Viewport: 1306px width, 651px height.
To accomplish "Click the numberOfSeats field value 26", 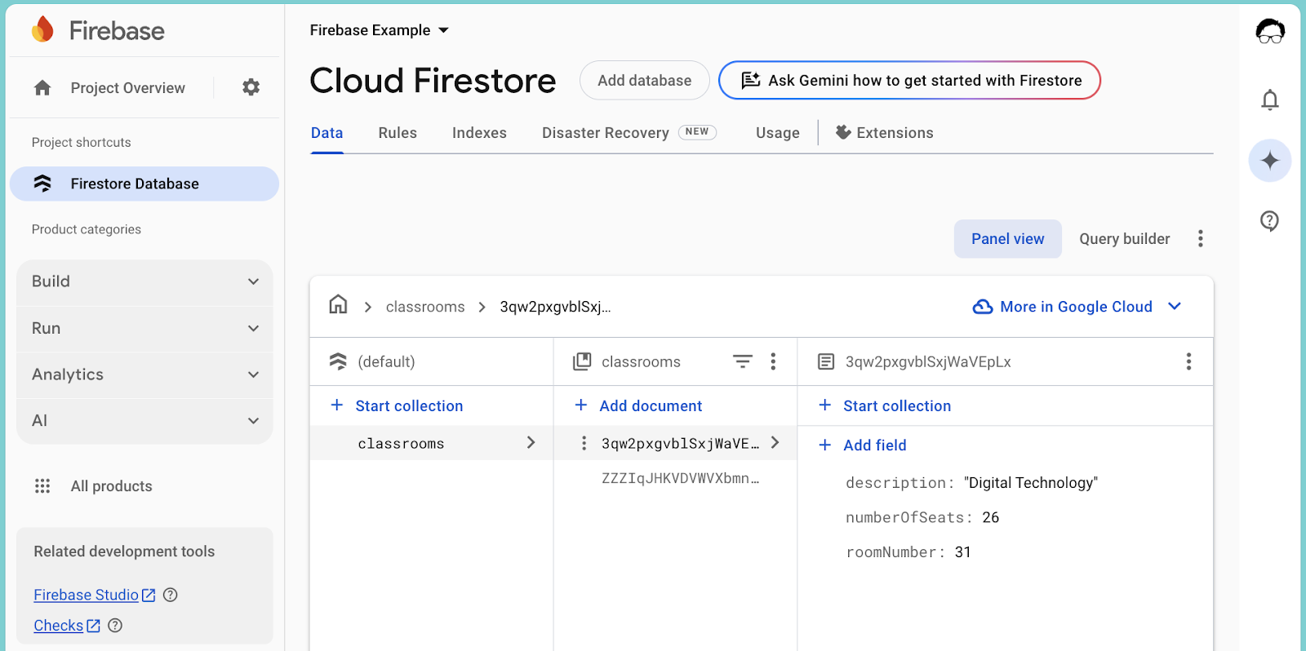I will coord(991,517).
